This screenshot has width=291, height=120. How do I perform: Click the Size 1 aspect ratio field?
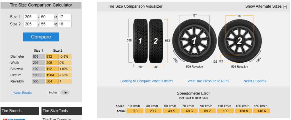tap(47, 17)
